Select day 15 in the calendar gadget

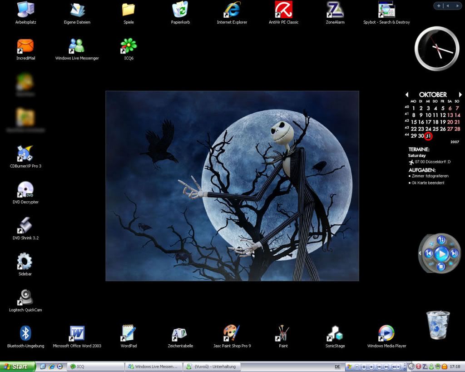click(x=414, y=122)
